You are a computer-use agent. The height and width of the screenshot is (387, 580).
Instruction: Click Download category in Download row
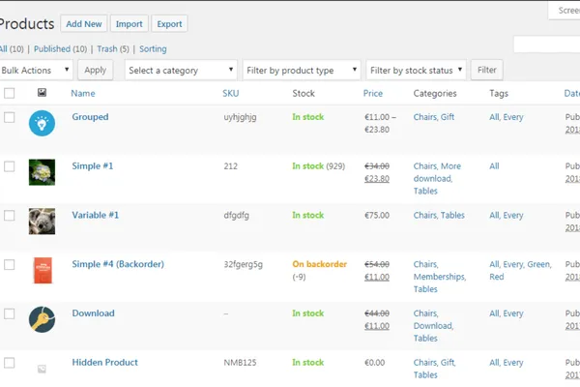point(433,326)
